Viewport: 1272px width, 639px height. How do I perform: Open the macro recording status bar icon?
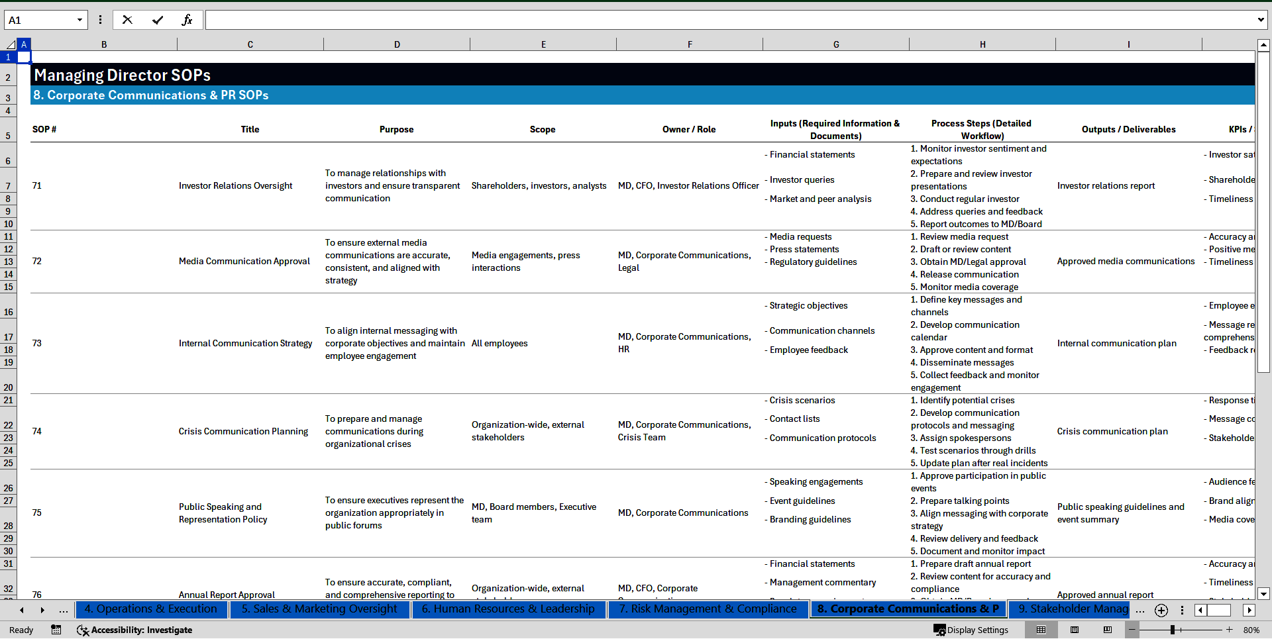tap(56, 630)
